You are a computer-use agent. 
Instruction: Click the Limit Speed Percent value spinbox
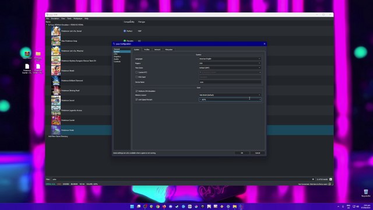[230, 100]
